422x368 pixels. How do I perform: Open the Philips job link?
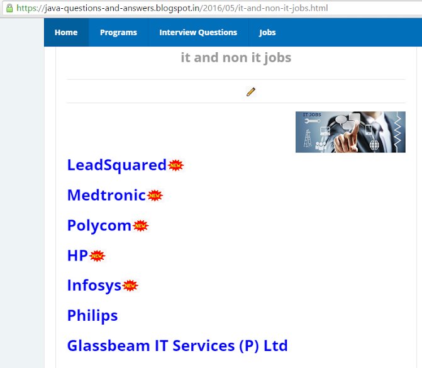[92, 316]
